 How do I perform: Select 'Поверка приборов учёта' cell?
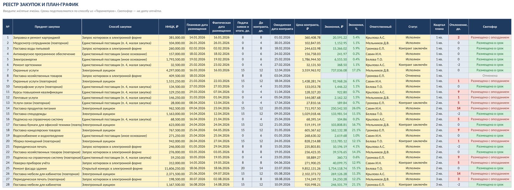47,163
